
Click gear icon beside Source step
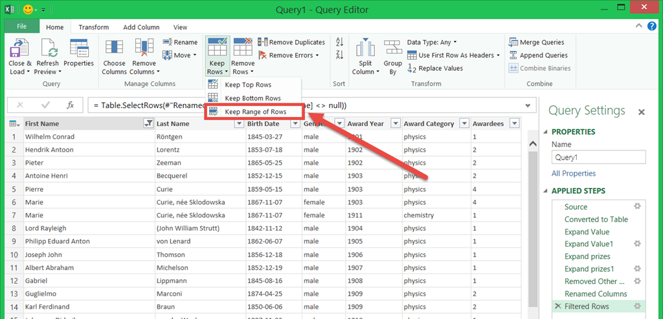tap(637, 207)
